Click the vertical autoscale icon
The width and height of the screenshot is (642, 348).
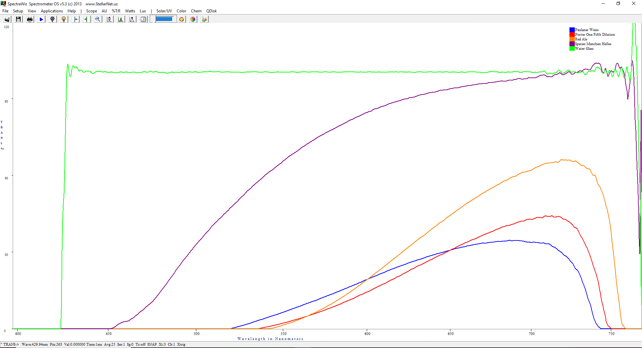click(x=109, y=19)
